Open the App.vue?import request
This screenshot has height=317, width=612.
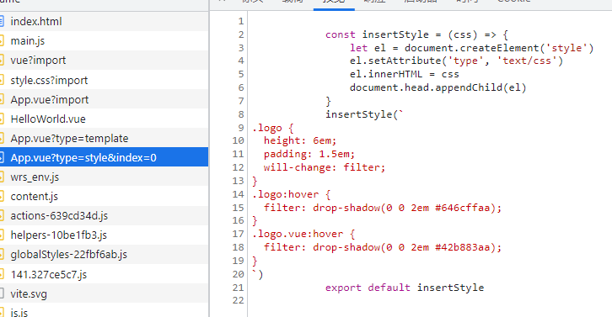point(104,100)
